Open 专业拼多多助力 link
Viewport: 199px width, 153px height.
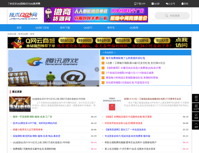(127, 136)
